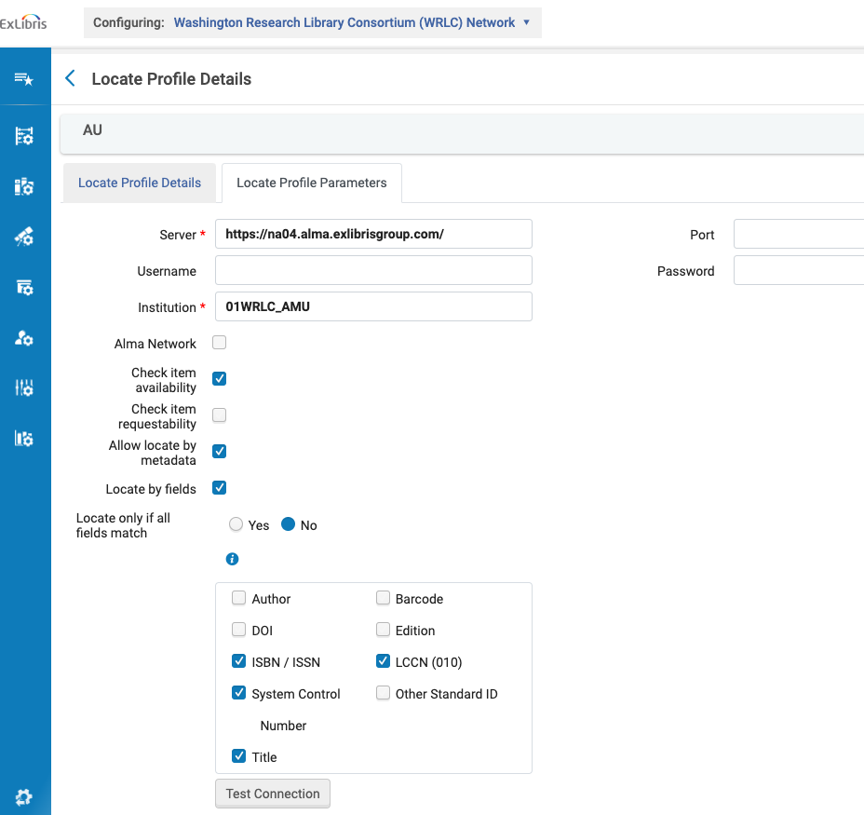Switch to the Locate Profile Details tab
The height and width of the screenshot is (815, 864).
(140, 183)
